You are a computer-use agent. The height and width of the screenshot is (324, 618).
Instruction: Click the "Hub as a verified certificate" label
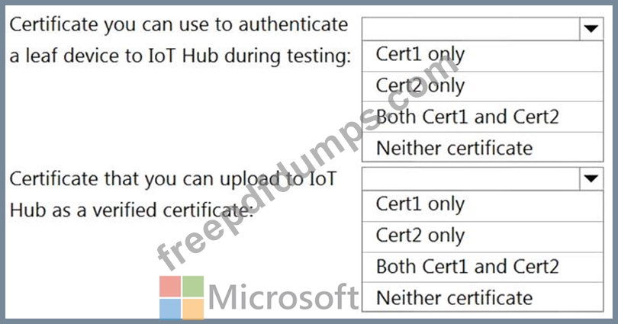pyautogui.click(x=132, y=210)
